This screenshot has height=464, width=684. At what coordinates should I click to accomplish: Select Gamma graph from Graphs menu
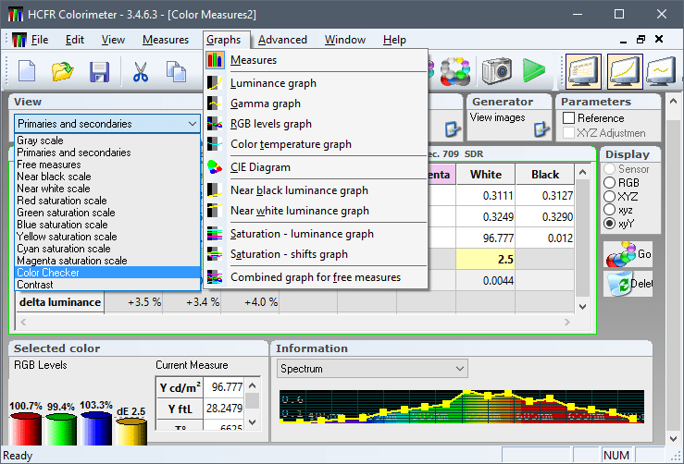pos(266,104)
